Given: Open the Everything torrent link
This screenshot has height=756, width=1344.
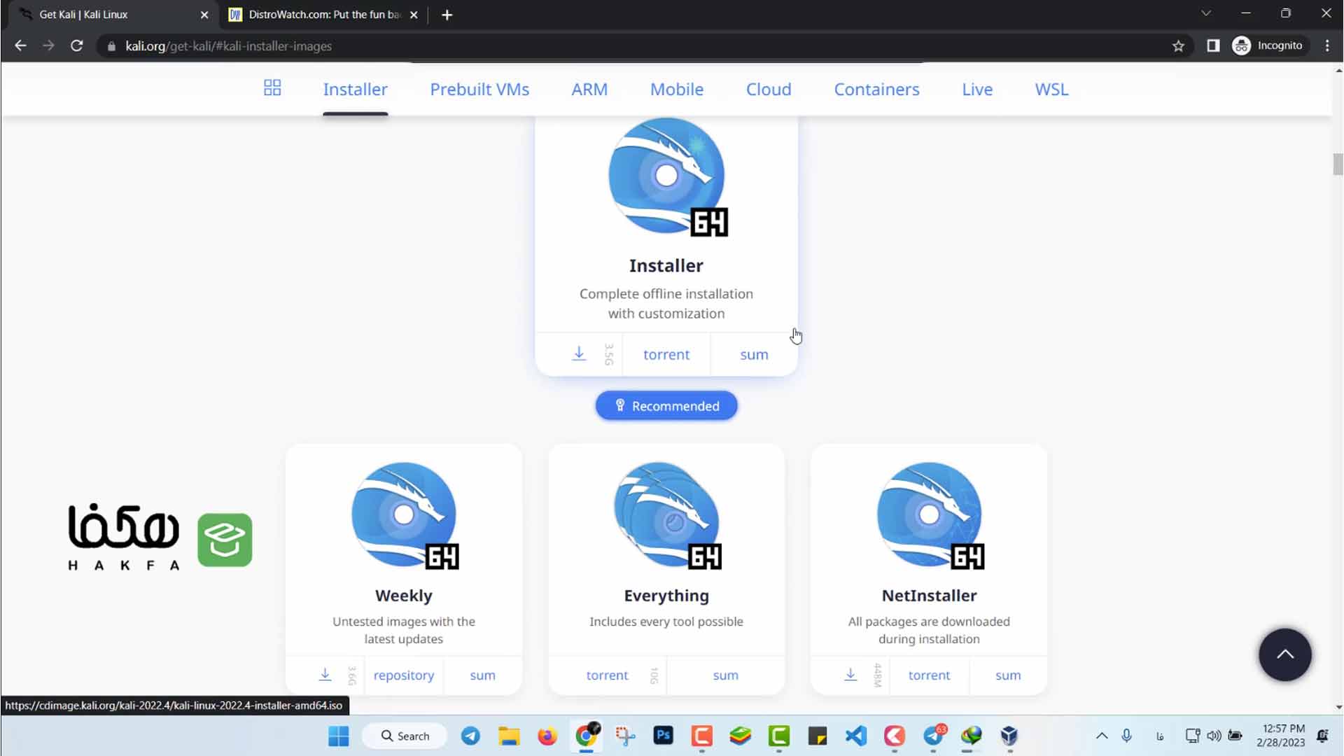Looking at the screenshot, I should (x=607, y=675).
